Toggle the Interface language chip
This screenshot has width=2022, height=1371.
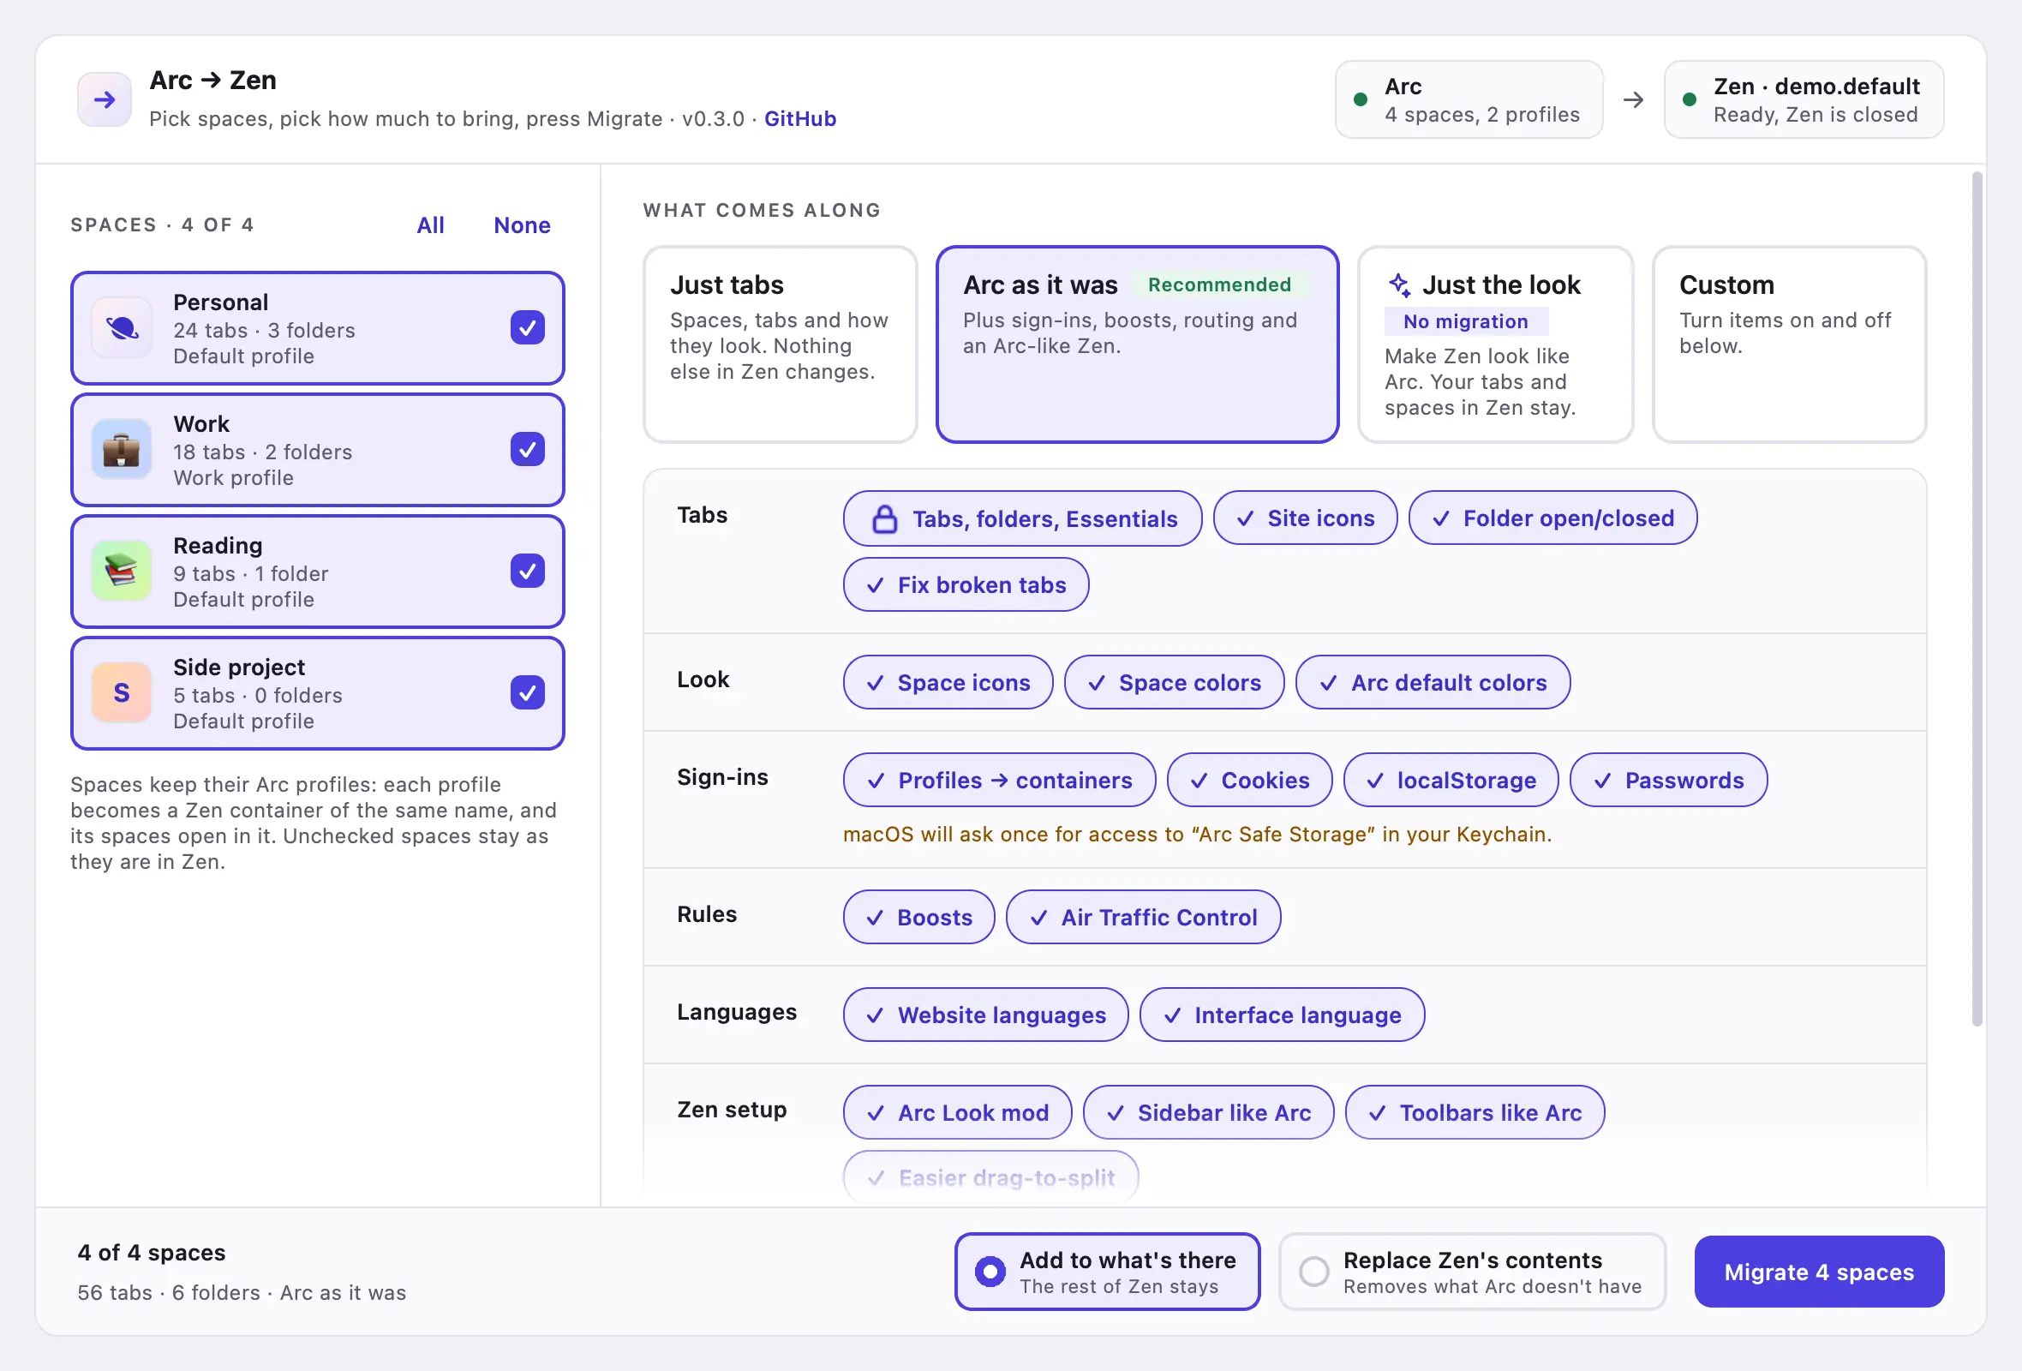click(x=1283, y=1015)
